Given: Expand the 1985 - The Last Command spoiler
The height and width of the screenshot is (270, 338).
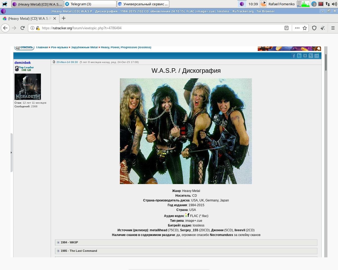Looking at the screenshot, I should tap(186, 251).
